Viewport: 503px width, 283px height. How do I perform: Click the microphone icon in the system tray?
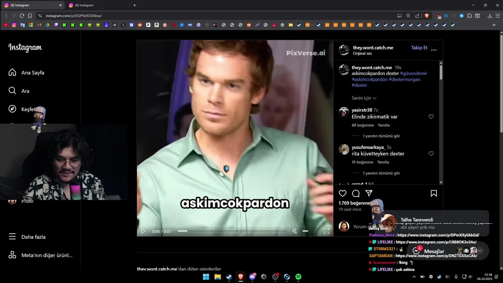click(456, 277)
